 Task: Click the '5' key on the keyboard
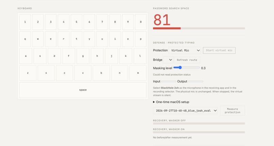(x=76, y=22)
